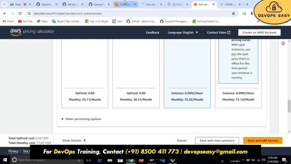This screenshot has height=164, width=291.
Task: Open the notification center icon
Action: [284, 160]
